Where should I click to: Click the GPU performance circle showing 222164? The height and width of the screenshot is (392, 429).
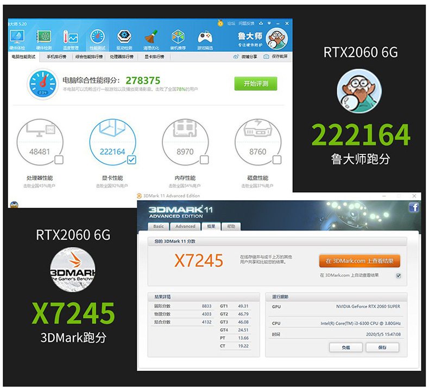(x=112, y=142)
